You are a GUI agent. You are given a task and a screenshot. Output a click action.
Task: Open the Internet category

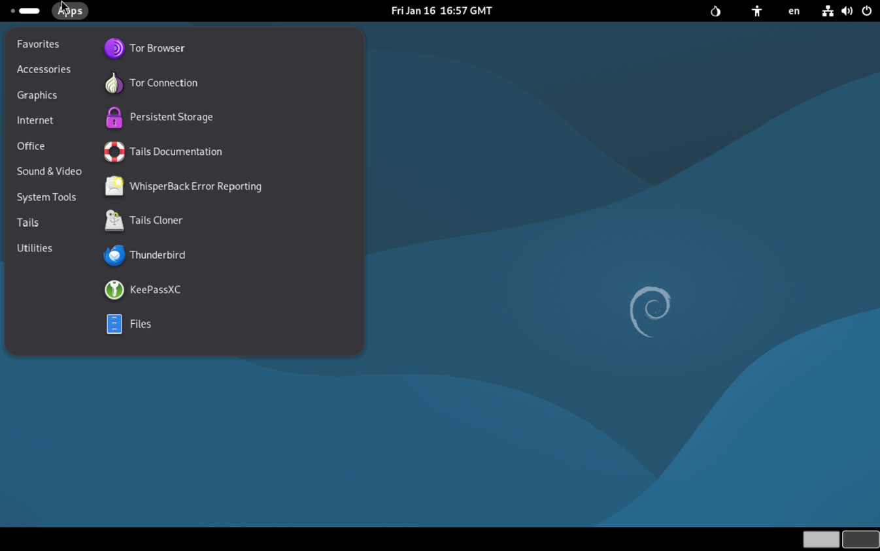coord(35,120)
